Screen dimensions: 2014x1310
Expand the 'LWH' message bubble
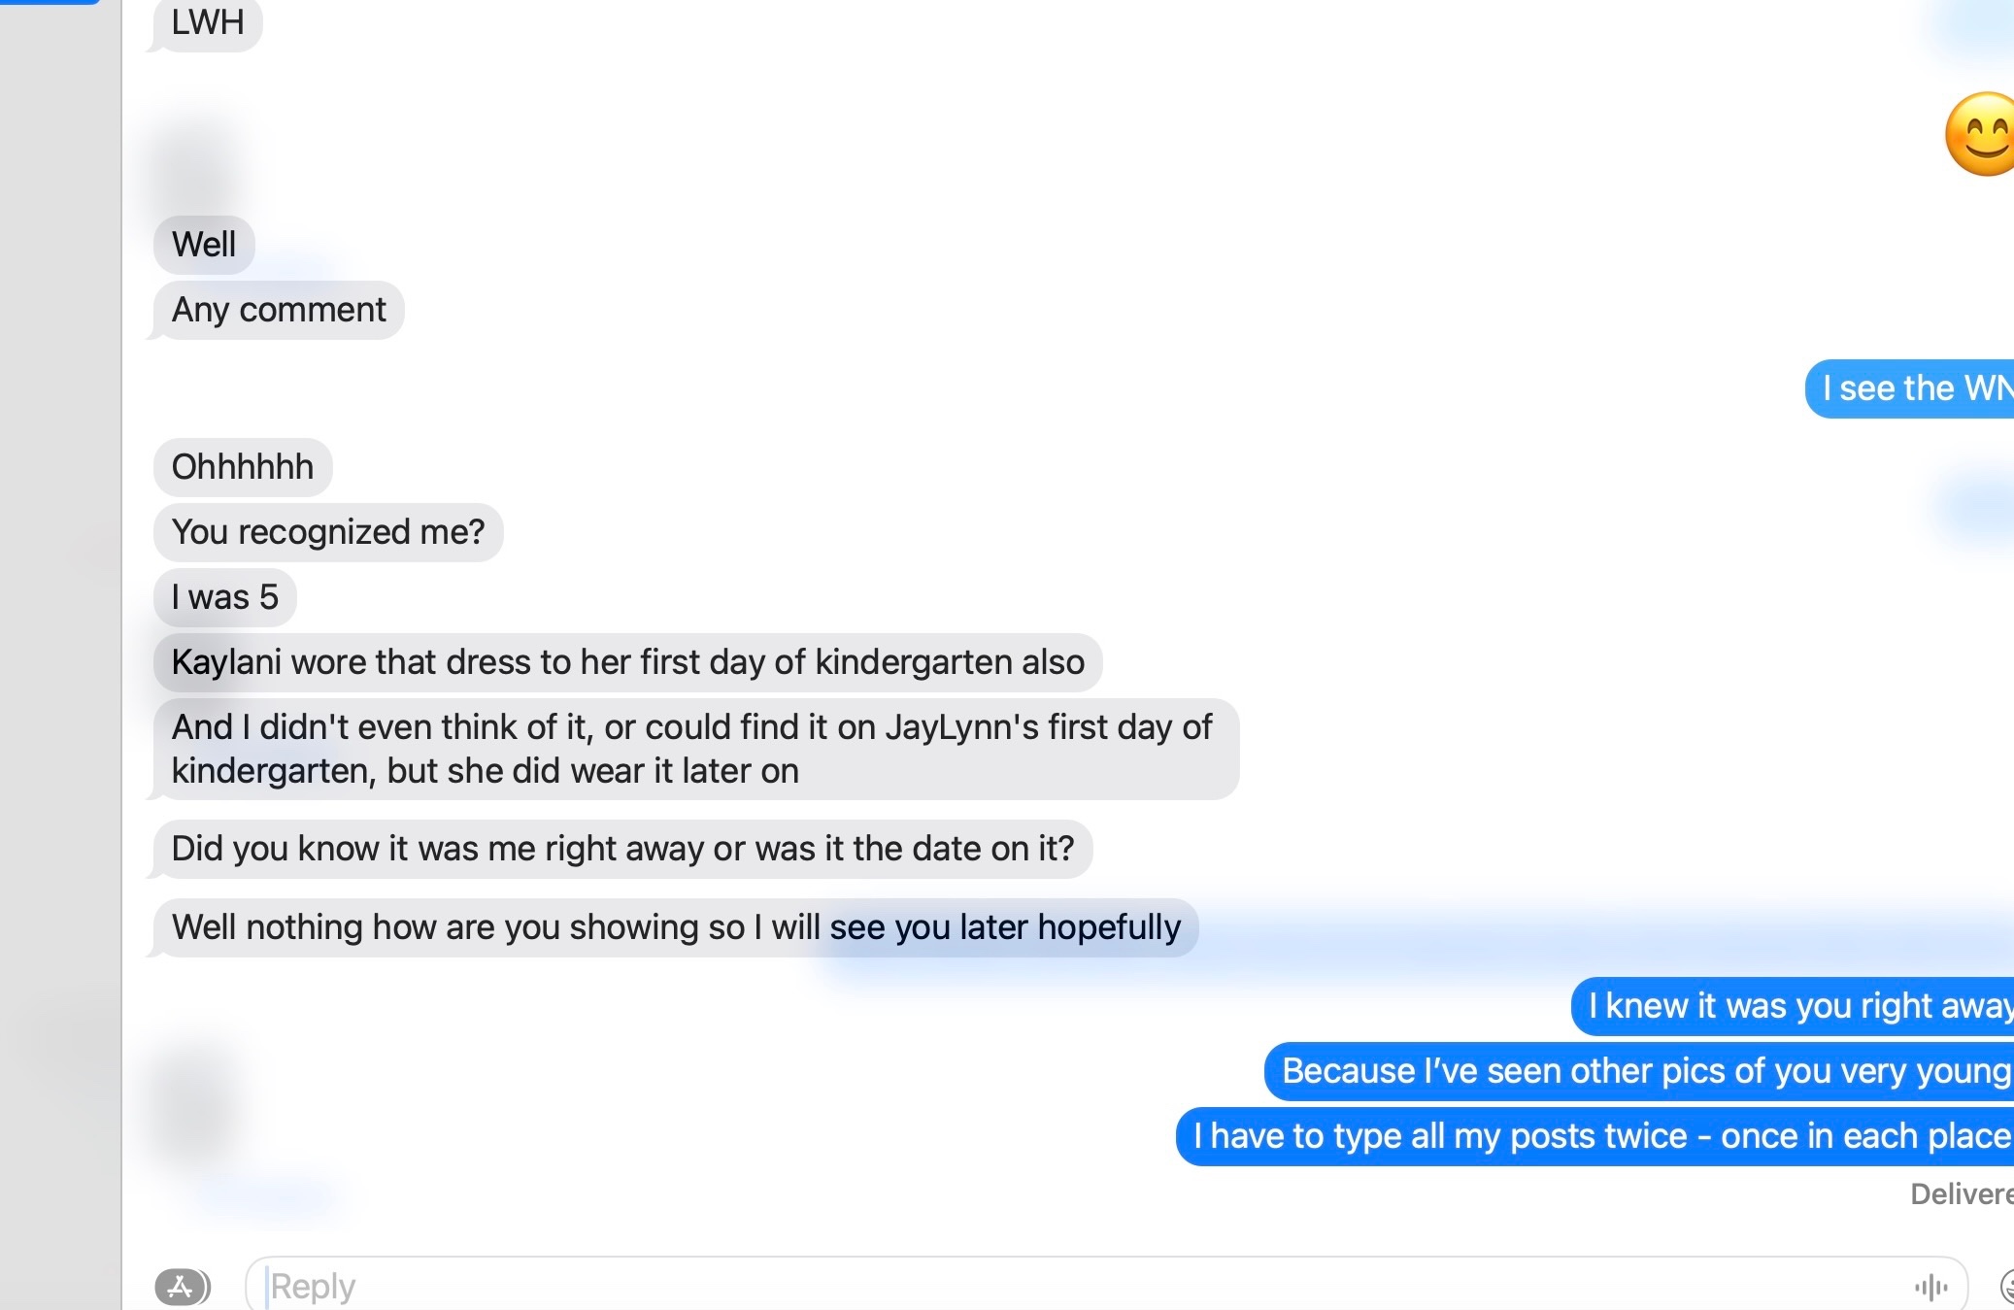(206, 21)
